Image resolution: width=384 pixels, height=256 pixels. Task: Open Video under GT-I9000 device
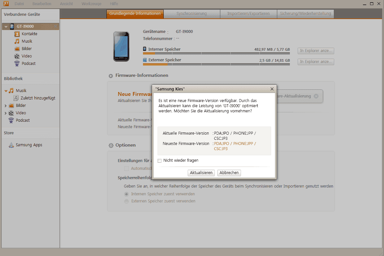pyautogui.click(x=27, y=56)
